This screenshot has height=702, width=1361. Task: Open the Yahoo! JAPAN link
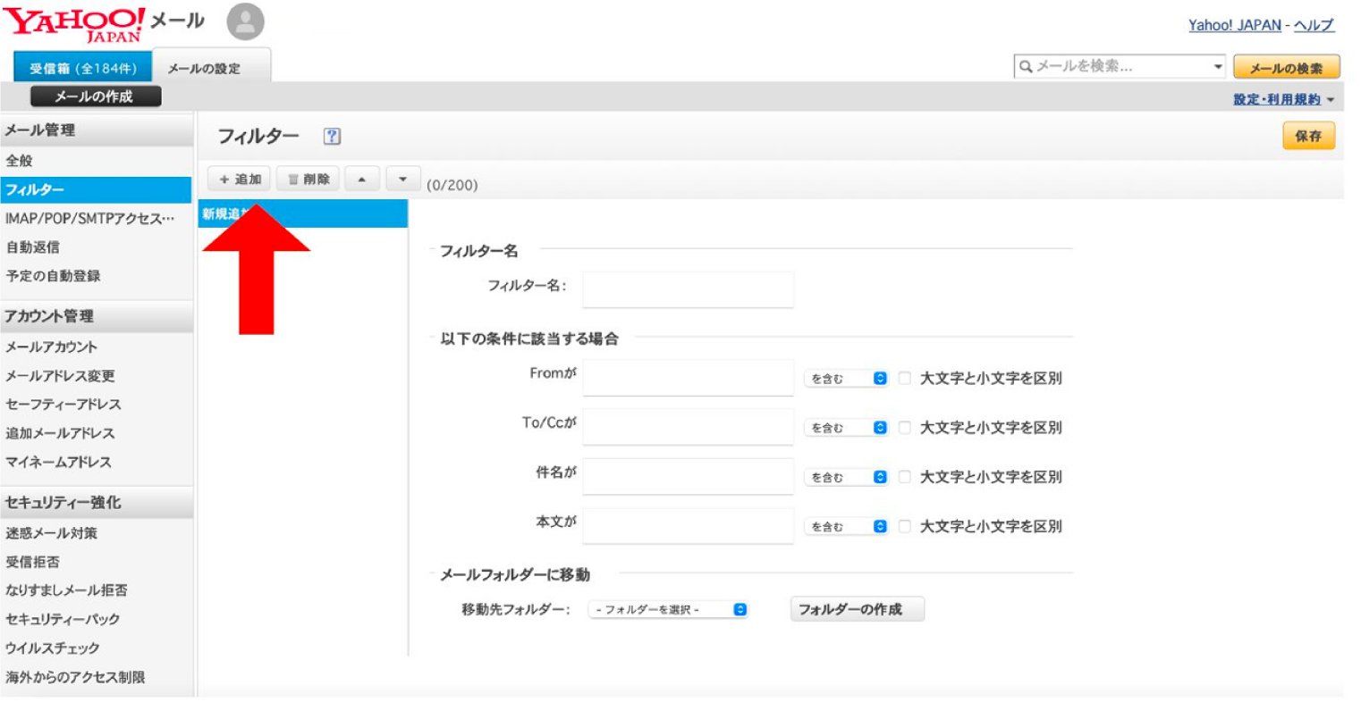tap(1234, 25)
